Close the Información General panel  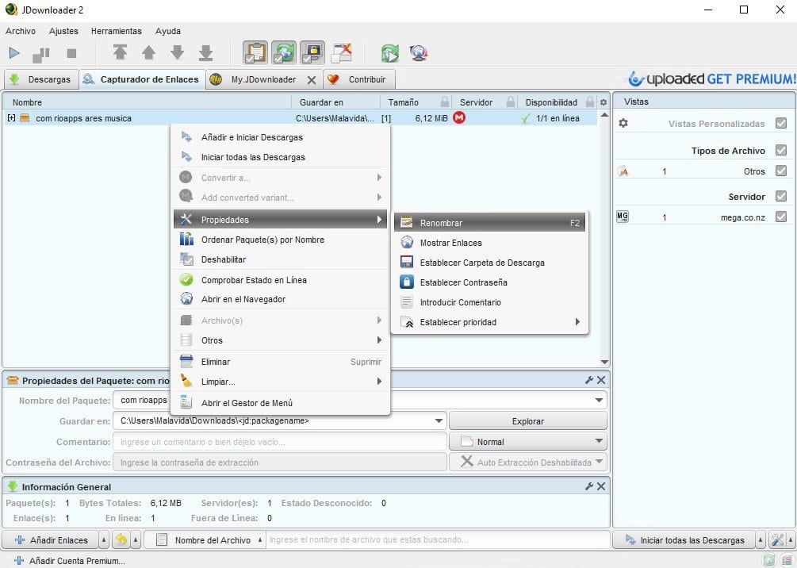[601, 486]
